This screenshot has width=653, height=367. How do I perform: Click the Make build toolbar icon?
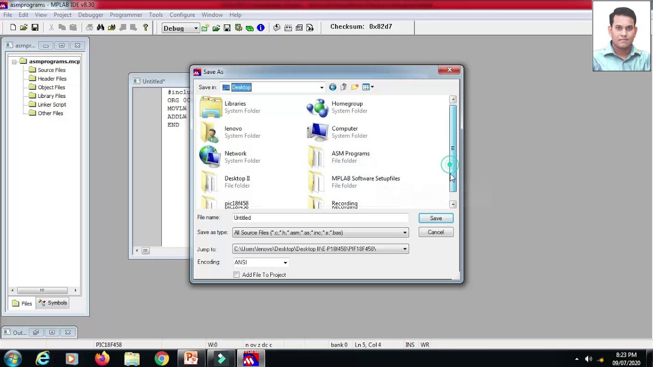click(277, 28)
